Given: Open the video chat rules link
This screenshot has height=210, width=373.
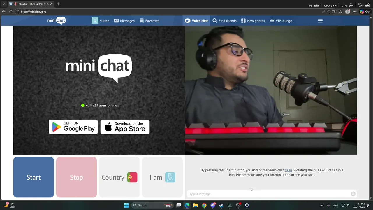Looking at the screenshot, I should pyautogui.click(x=288, y=170).
